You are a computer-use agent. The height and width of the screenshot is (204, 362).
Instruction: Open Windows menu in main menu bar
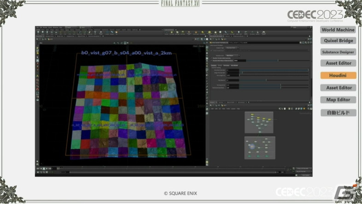click(56, 28)
